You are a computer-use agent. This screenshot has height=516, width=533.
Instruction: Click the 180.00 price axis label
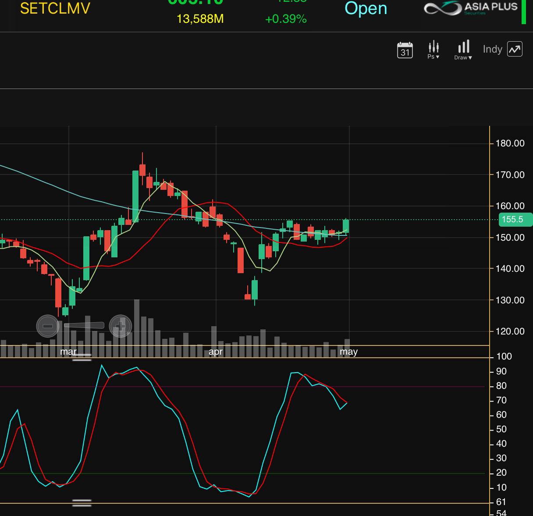click(510, 143)
